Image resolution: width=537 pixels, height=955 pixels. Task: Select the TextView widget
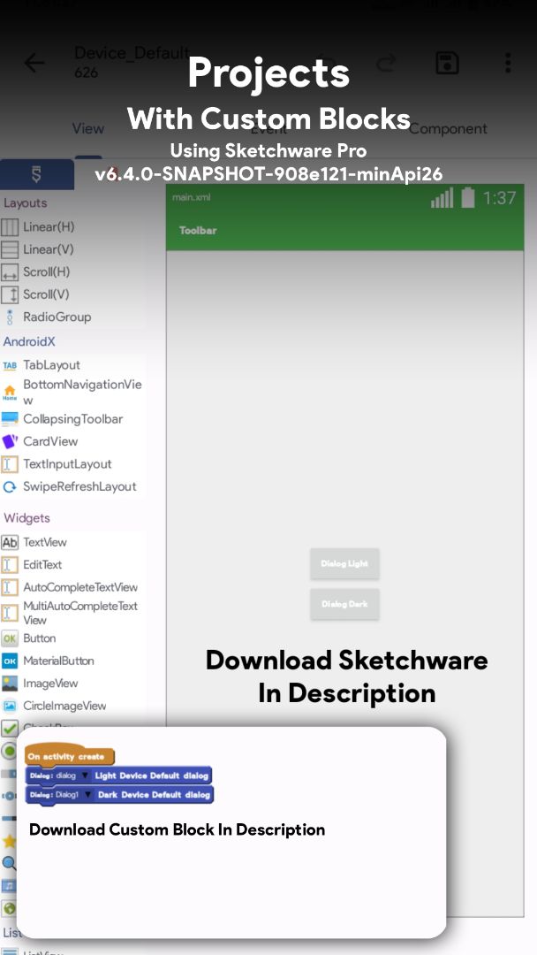72,542
